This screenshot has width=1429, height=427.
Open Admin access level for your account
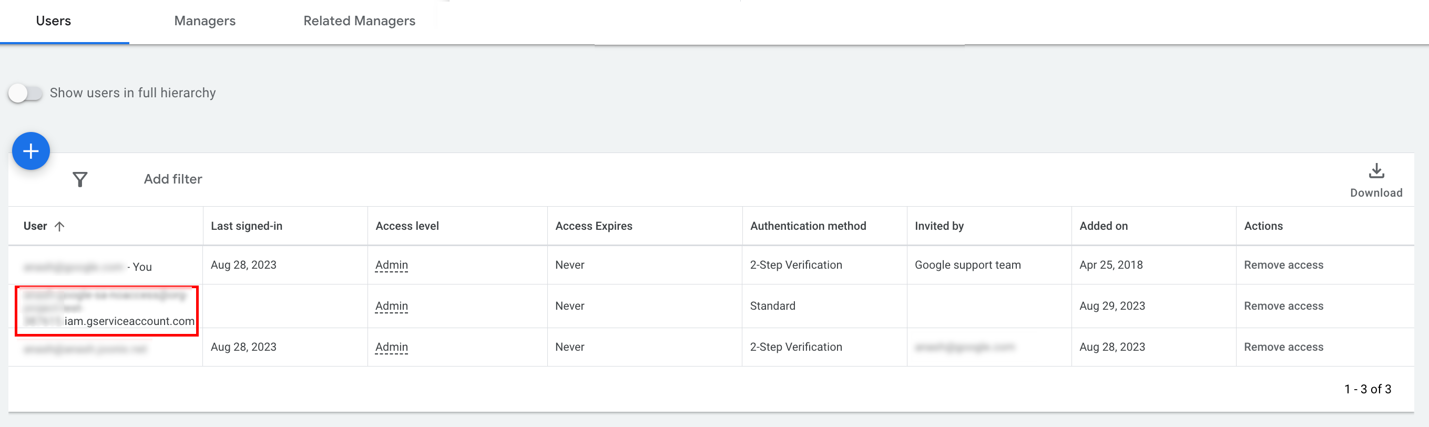pos(391,265)
